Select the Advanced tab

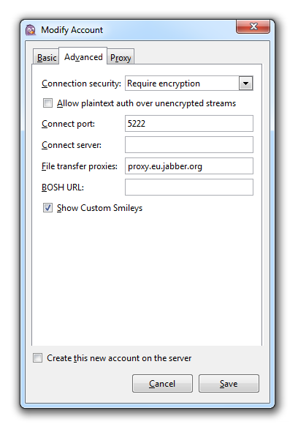(83, 57)
